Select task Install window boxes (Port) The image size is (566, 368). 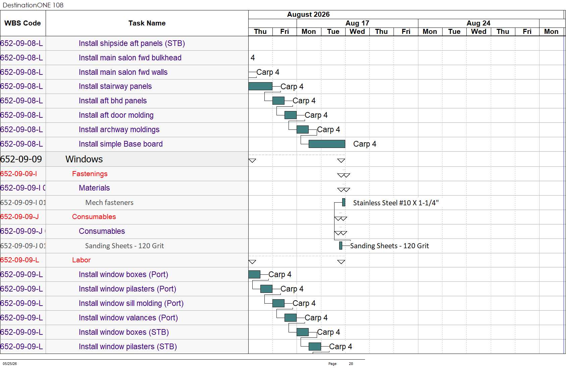[x=123, y=274]
